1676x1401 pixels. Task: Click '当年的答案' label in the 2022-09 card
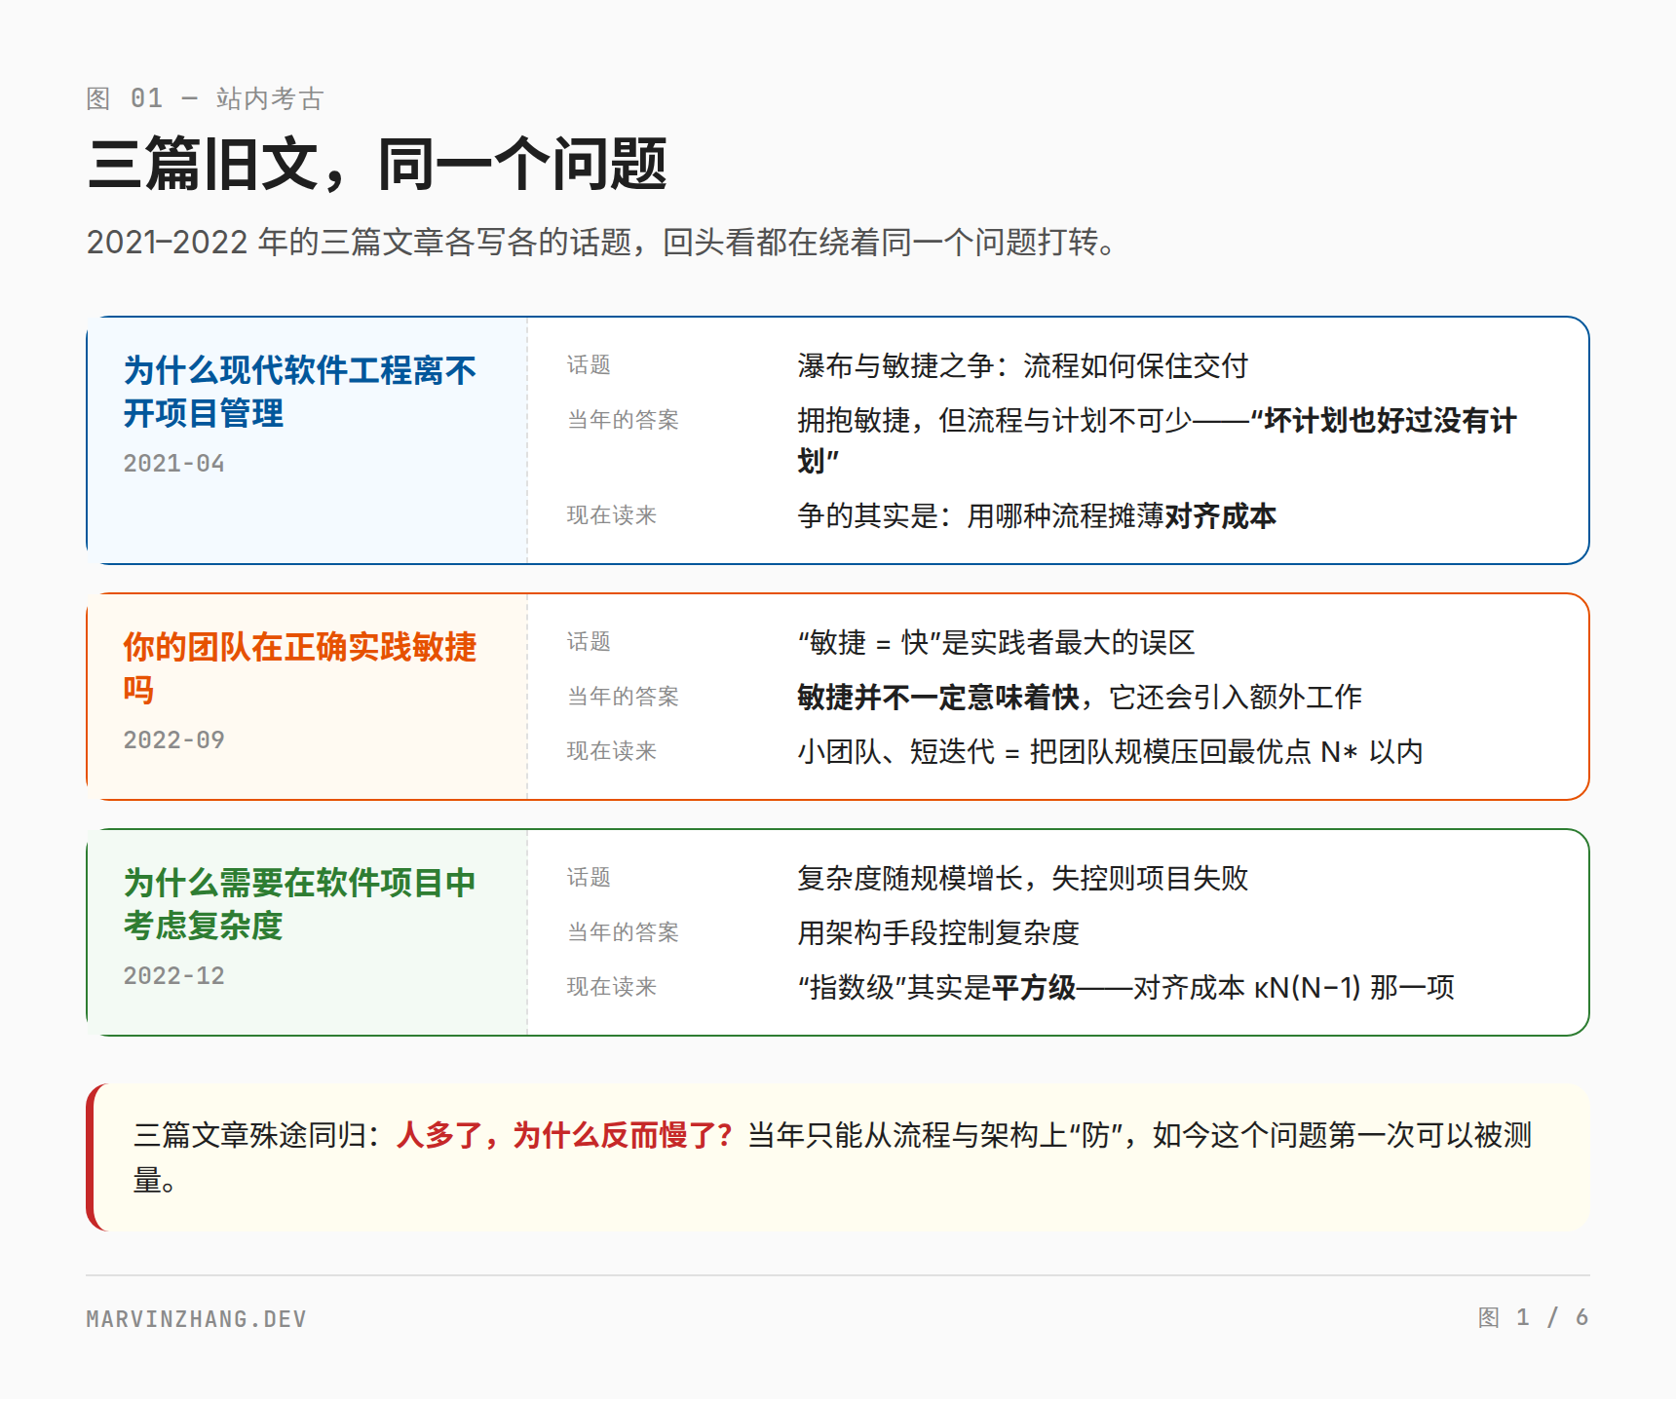pyautogui.click(x=623, y=697)
